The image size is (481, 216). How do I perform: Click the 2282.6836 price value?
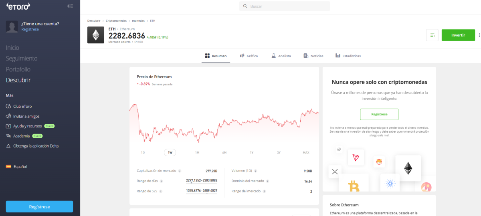click(127, 36)
